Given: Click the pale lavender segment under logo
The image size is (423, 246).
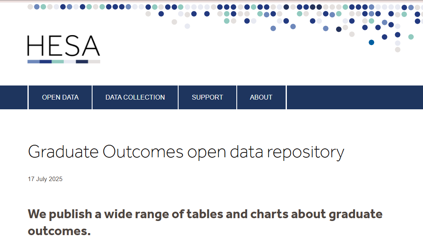Looking at the screenshot, I should tap(70, 62).
